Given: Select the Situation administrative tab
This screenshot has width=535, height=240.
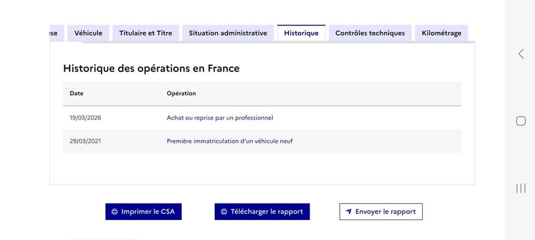Looking at the screenshot, I should [228, 33].
